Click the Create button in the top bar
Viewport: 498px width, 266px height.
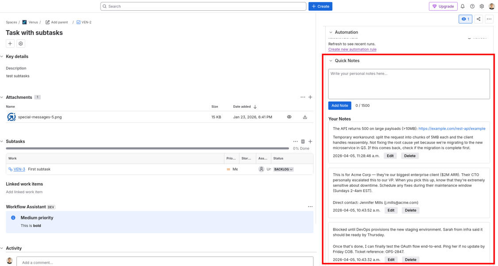(320, 6)
